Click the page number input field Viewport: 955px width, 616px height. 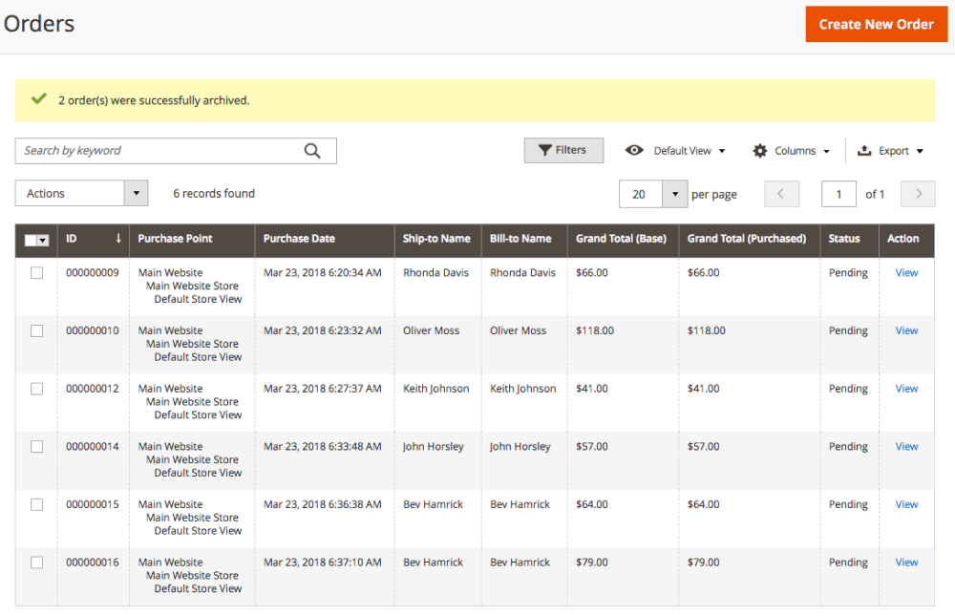[838, 194]
